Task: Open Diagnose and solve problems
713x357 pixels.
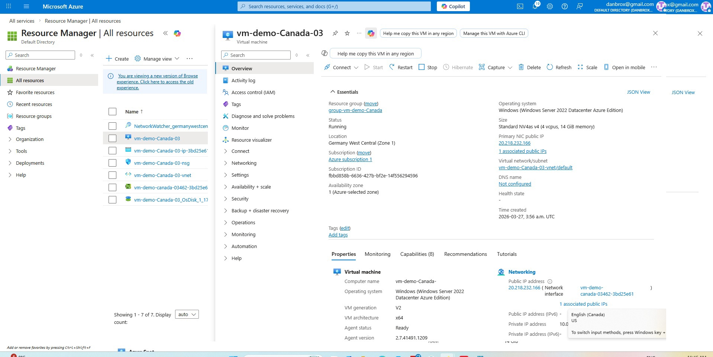Action: pyautogui.click(x=263, y=116)
